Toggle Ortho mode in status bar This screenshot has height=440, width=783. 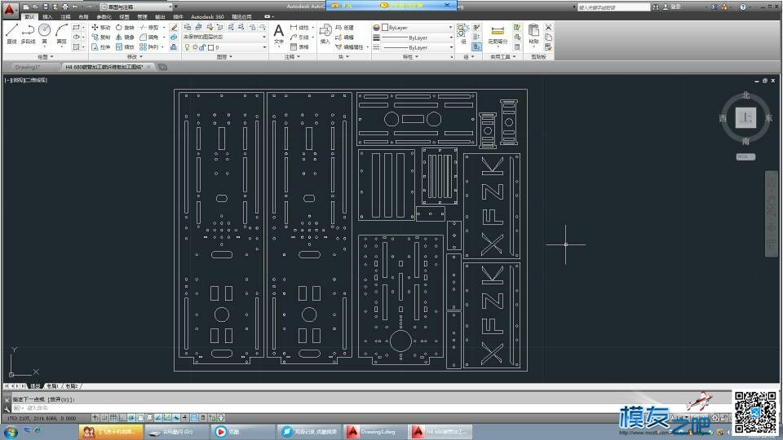(122, 417)
